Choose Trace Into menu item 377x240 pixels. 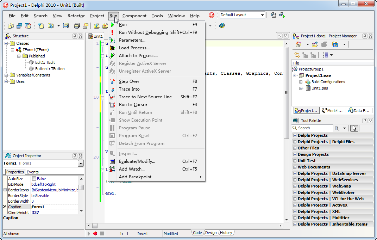pyautogui.click(x=157, y=89)
